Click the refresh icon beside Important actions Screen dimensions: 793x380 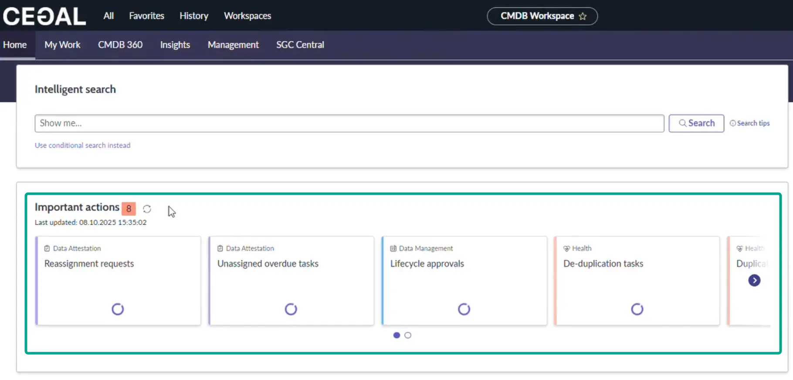[x=147, y=209]
